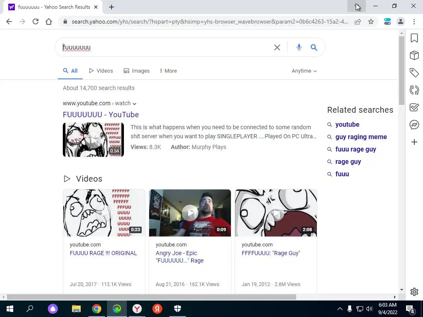The image size is (423, 317).
Task: Open related search fuuu rage guy
Action: [356, 149]
